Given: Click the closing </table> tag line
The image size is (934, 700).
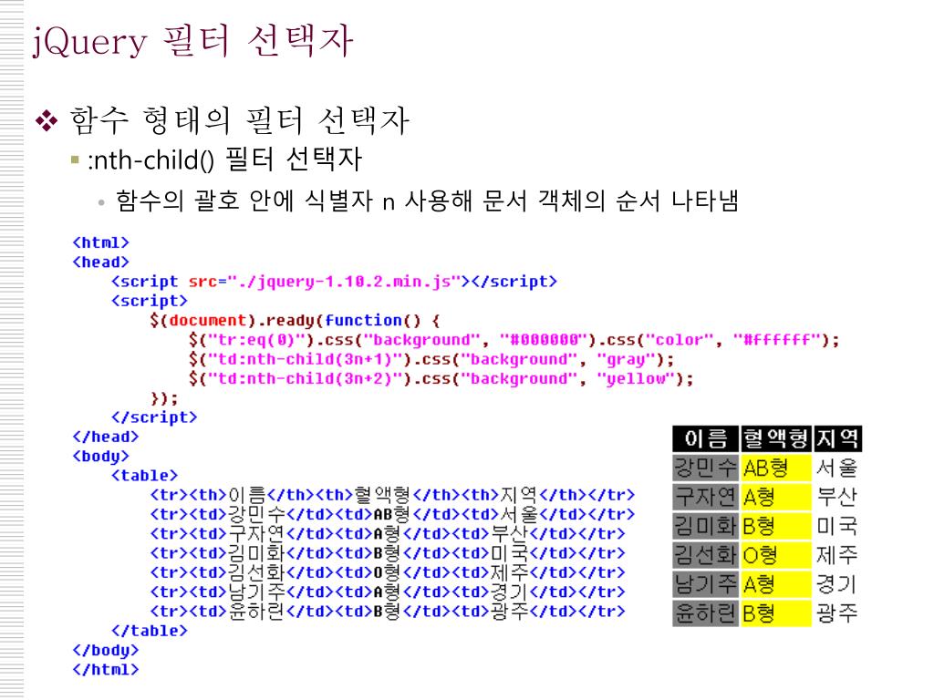Looking at the screenshot, I should pos(149,631).
